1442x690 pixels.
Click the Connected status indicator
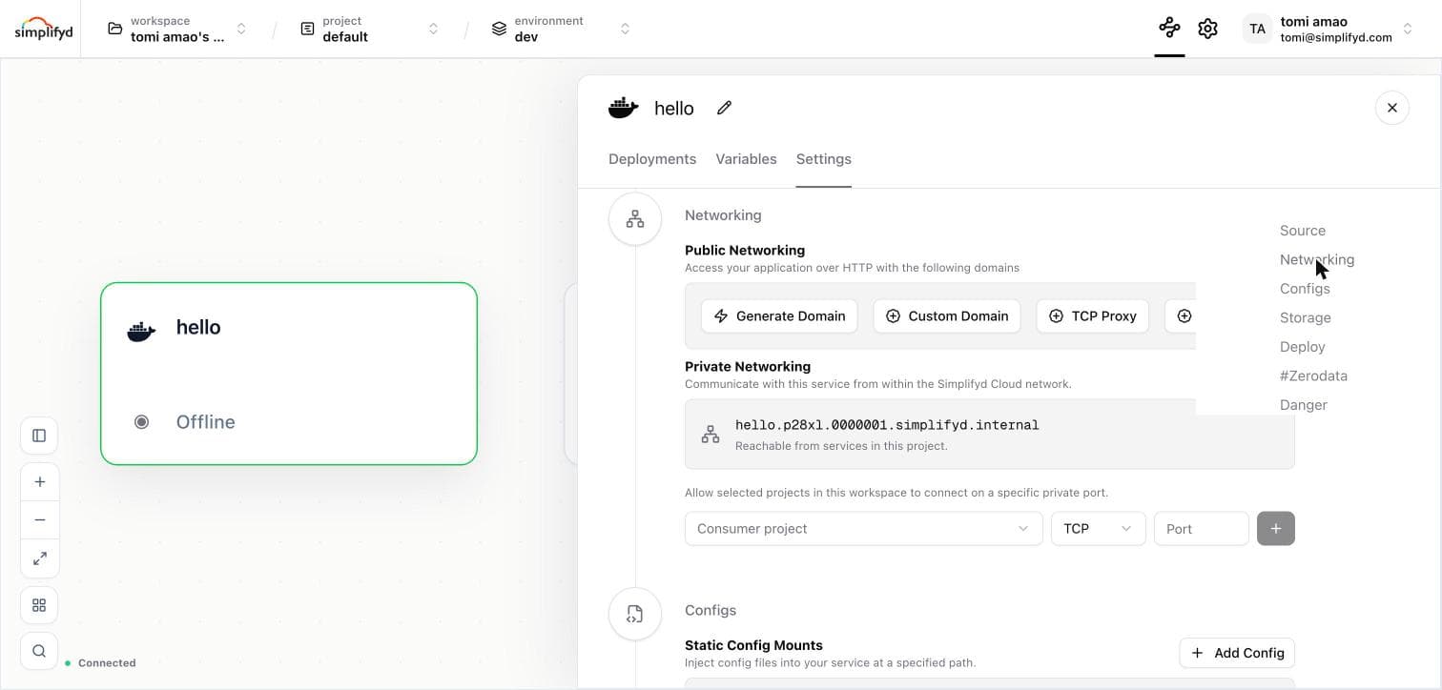[100, 663]
